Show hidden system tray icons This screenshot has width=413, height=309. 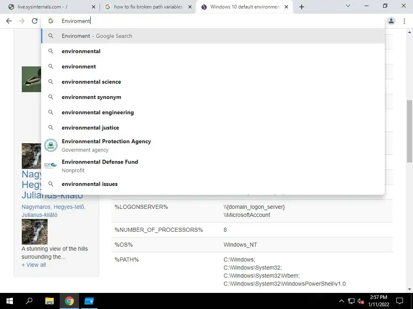click(x=341, y=301)
